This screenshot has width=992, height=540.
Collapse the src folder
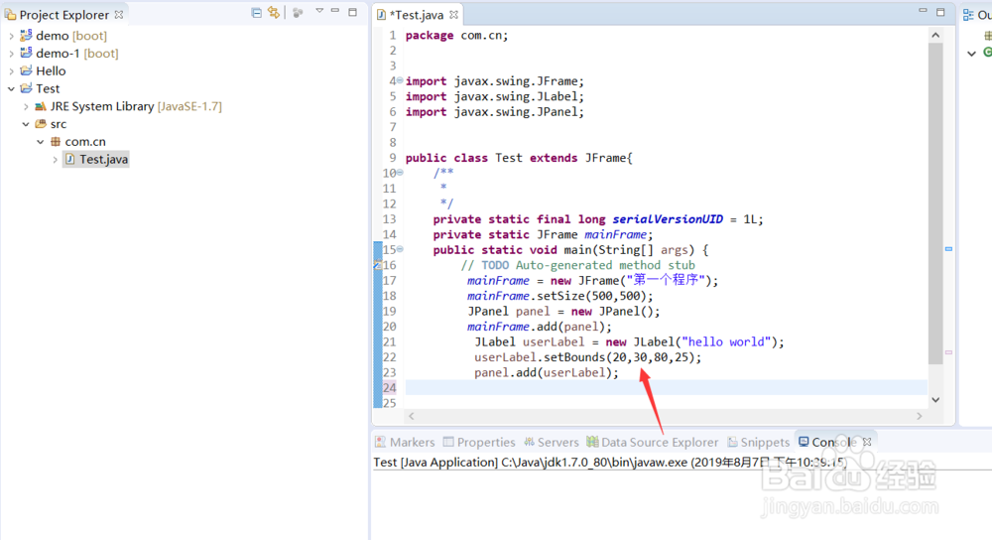(x=26, y=124)
